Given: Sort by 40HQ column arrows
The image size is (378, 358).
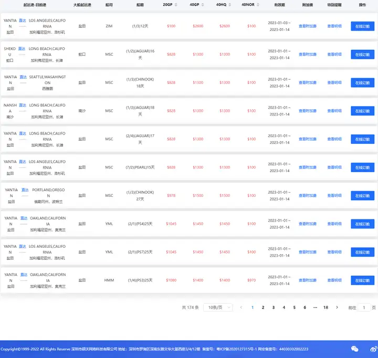Looking at the screenshot, I should point(230,5).
